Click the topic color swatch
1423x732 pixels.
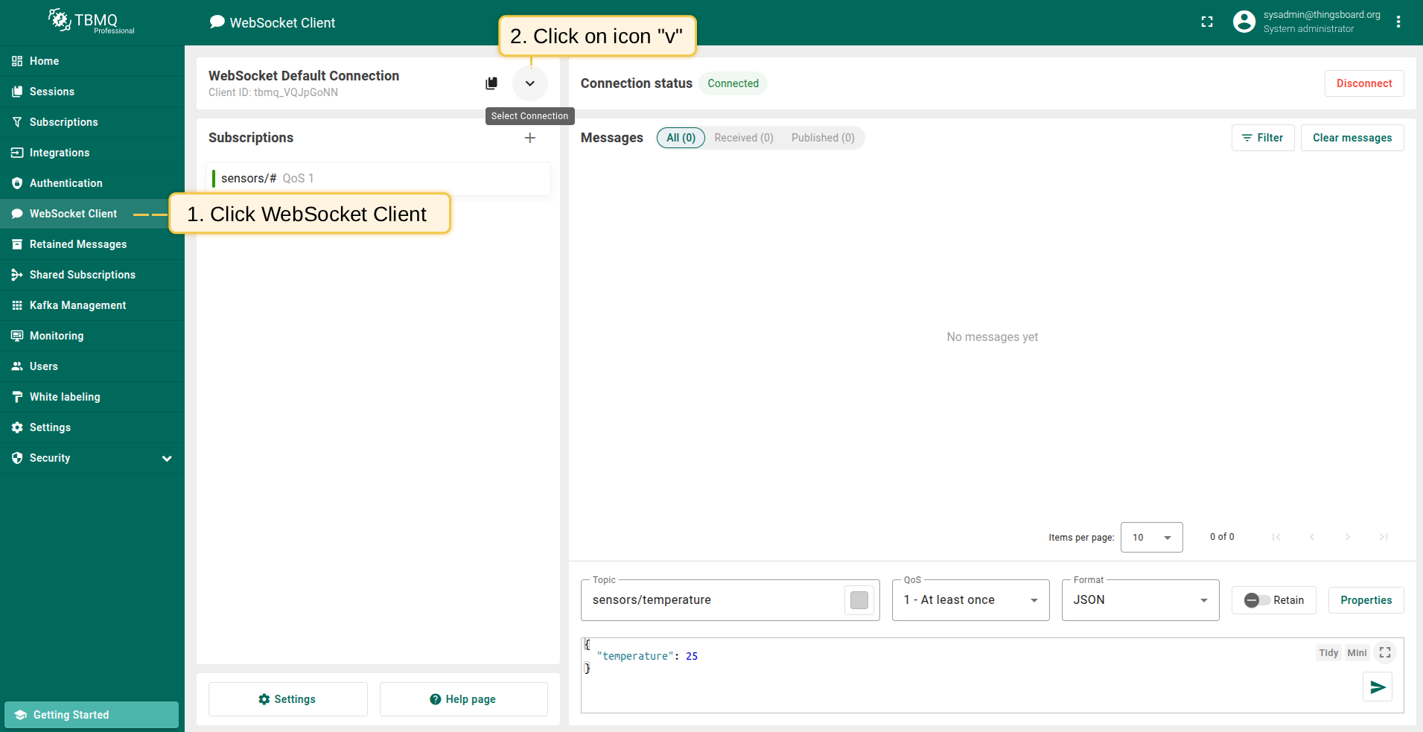tap(859, 600)
